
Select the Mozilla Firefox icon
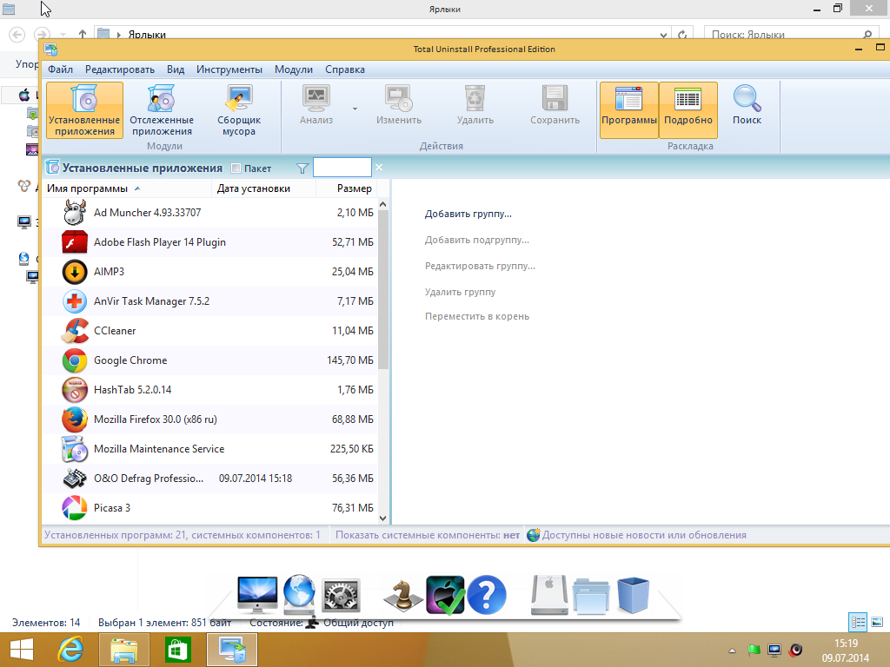click(x=75, y=419)
